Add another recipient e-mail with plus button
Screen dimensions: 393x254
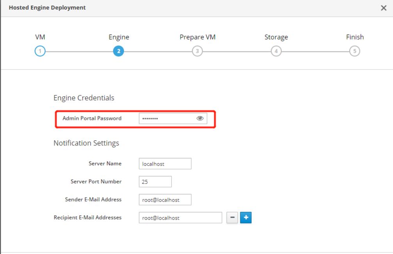245,218
